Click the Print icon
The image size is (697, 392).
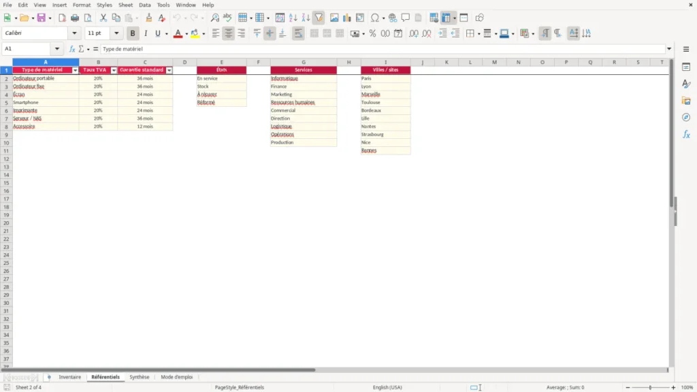tap(75, 18)
